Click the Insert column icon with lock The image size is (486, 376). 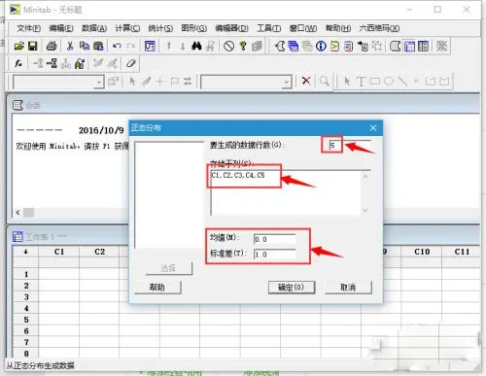click(x=80, y=64)
